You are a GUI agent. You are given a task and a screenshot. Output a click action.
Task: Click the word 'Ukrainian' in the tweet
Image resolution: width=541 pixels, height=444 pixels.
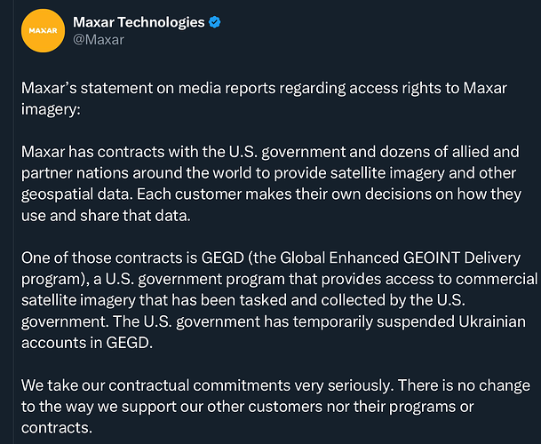point(491,321)
